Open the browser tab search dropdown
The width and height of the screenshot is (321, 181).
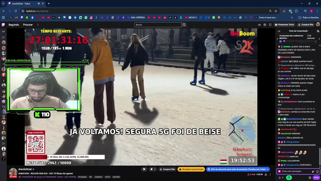tap(3, 4)
